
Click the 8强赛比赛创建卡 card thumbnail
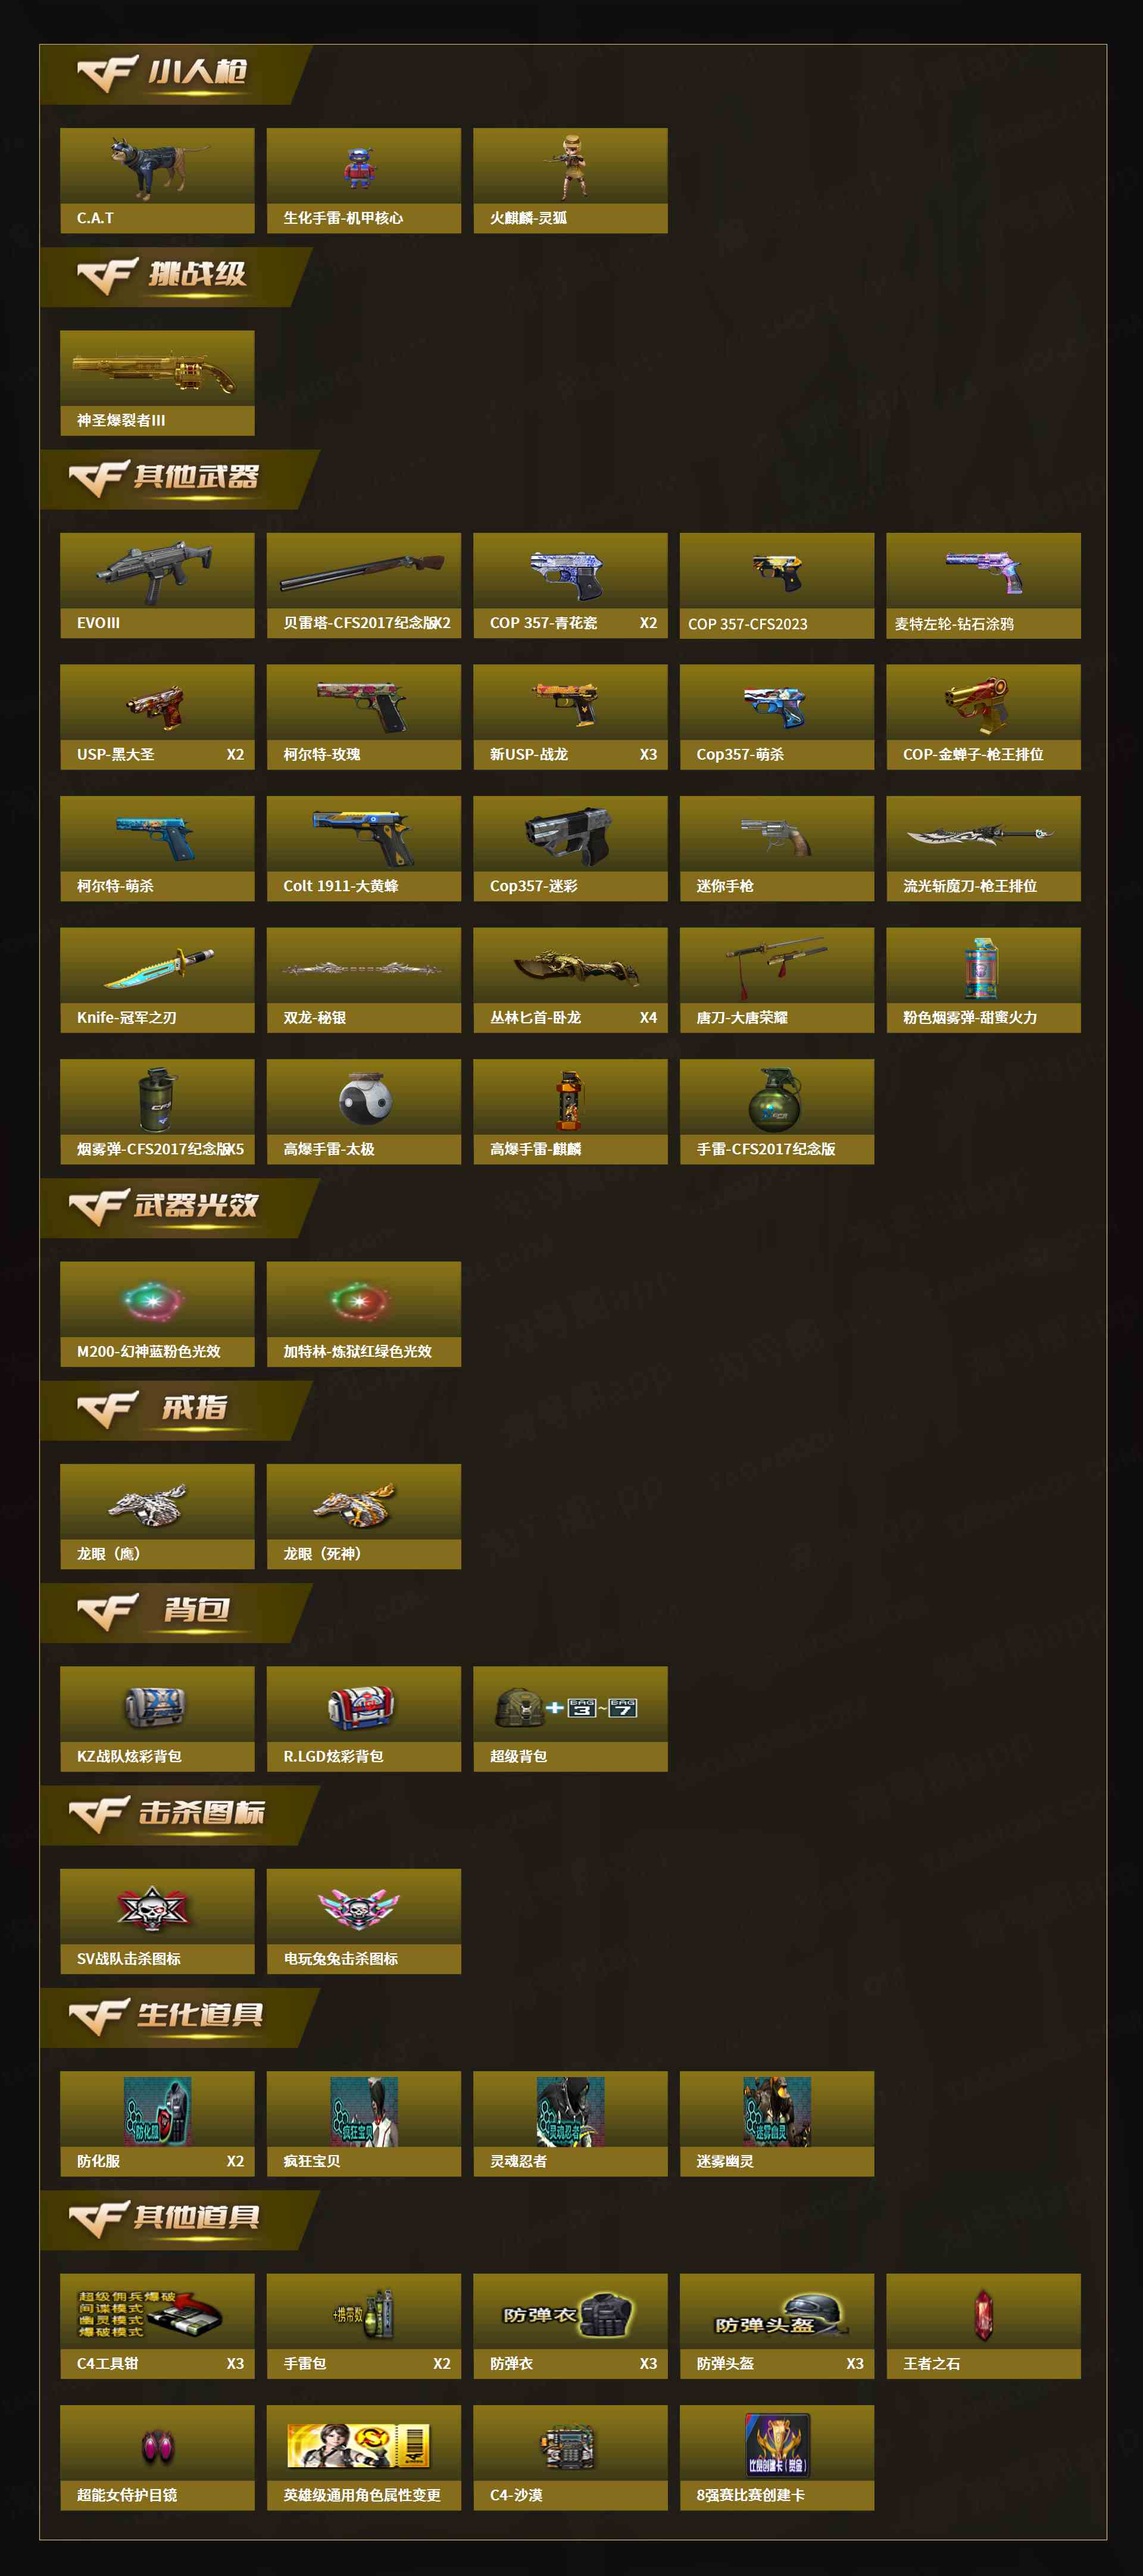(777, 2444)
